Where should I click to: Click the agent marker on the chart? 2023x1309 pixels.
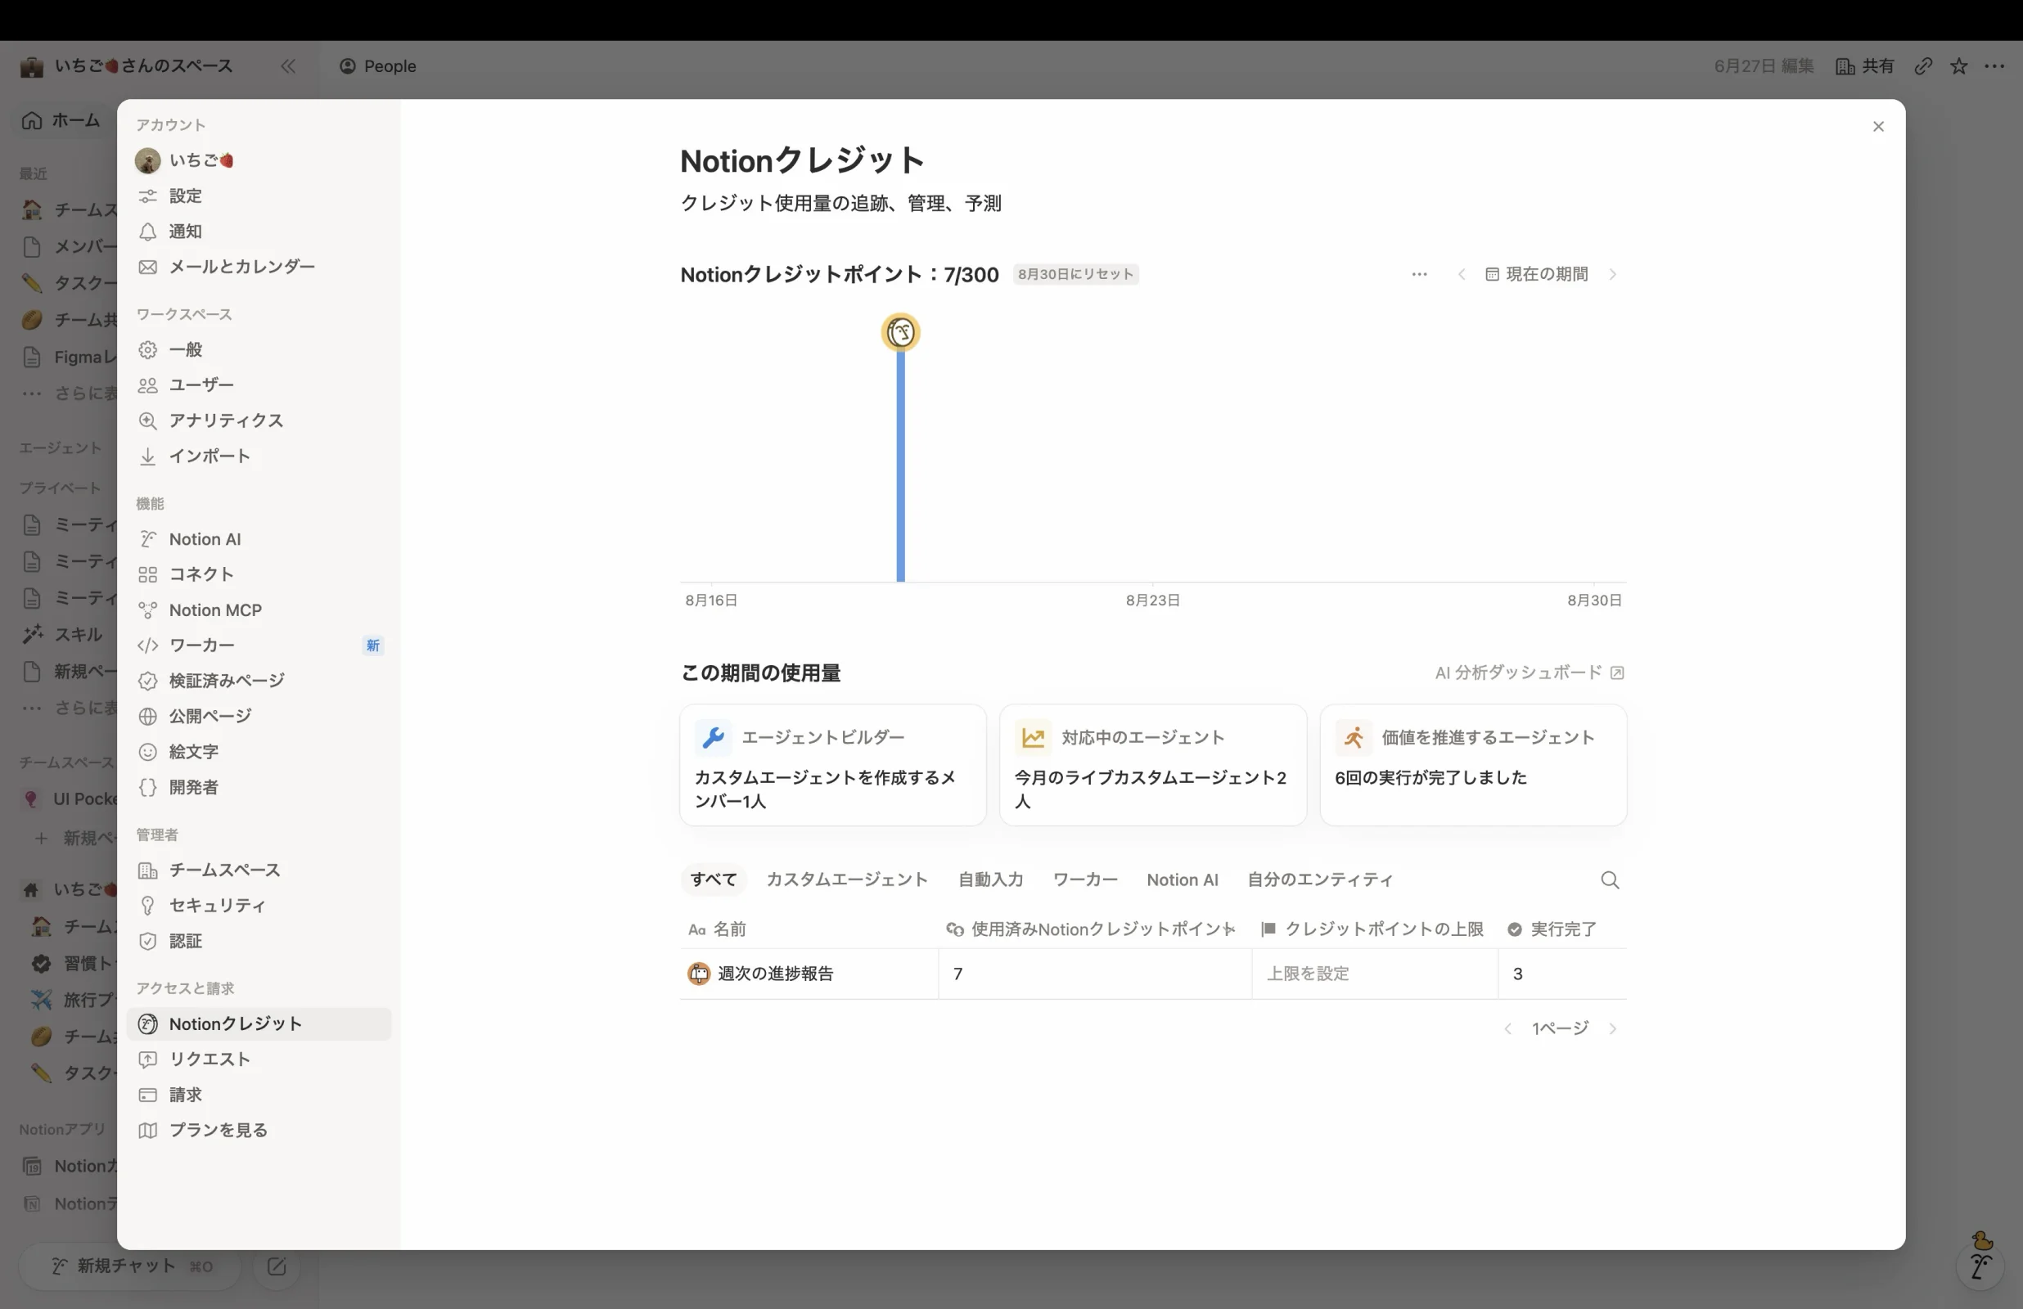coord(900,332)
